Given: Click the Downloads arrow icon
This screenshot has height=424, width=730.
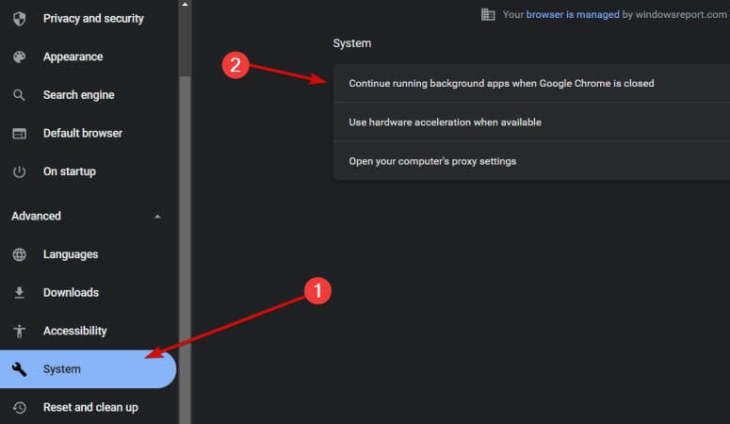Looking at the screenshot, I should click(x=19, y=293).
